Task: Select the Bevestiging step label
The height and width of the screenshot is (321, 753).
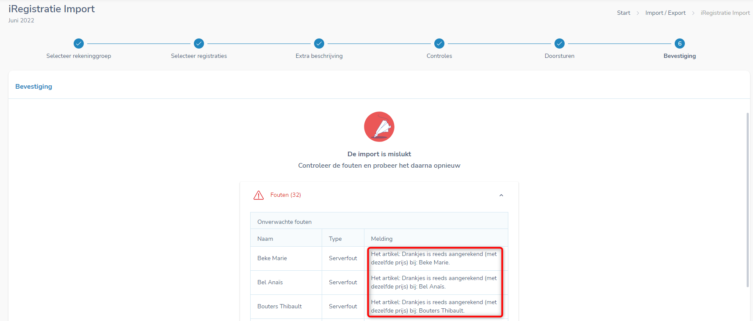Action: coord(680,56)
